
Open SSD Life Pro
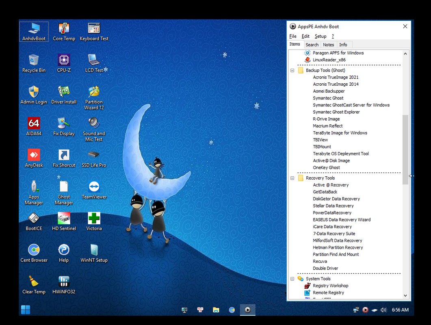pos(94,158)
